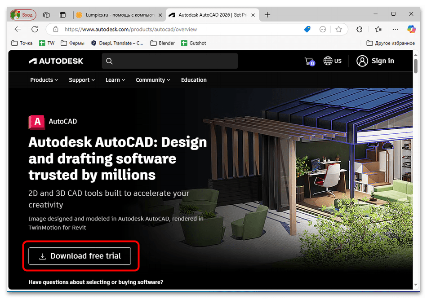Screen dimensions: 427x299
Task: Click the scrollbar down arrow
Action: 416,285
